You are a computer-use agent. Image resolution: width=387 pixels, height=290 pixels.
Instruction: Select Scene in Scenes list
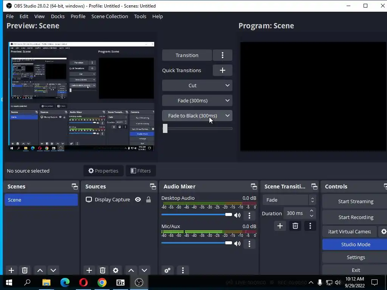[x=41, y=200]
